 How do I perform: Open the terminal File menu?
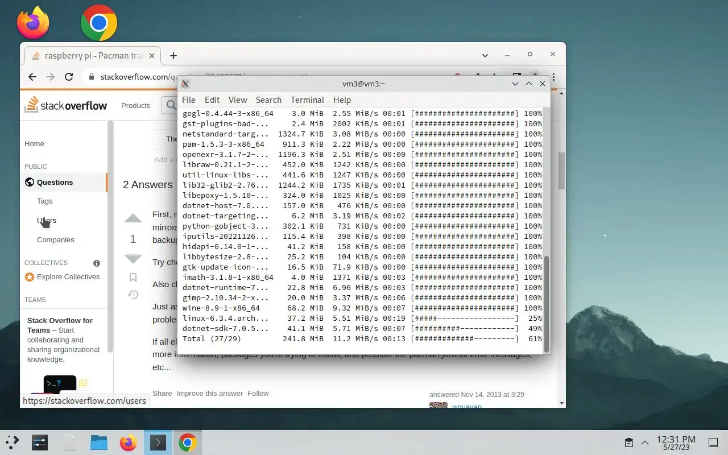click(188, 100)
